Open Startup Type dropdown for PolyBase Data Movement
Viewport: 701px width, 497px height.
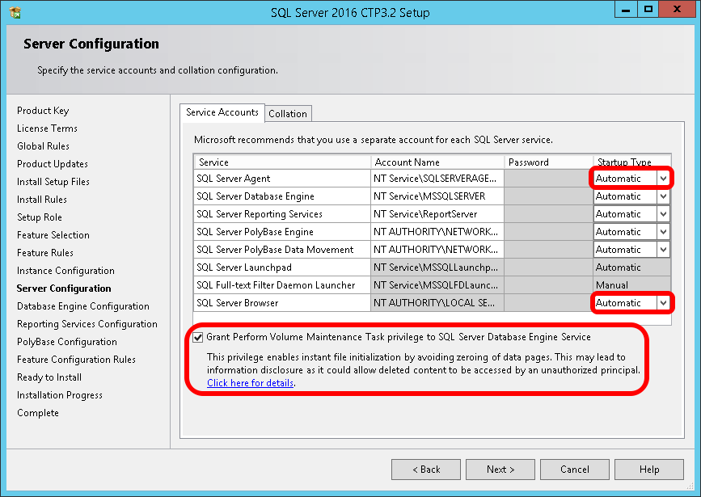(664, 250)
